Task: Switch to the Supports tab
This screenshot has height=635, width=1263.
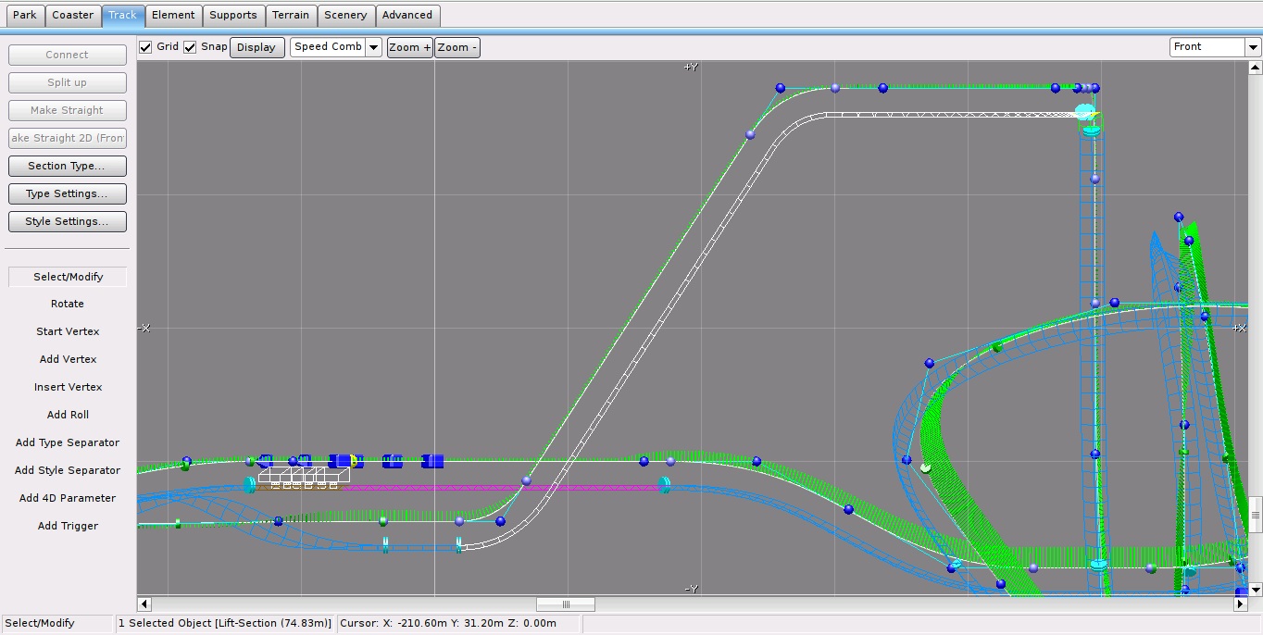Action: tap(232, 15)
